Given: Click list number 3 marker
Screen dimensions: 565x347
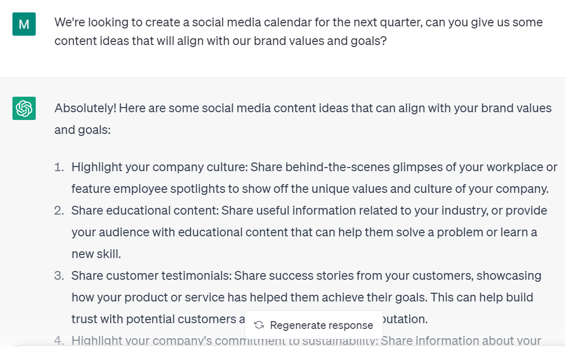Looking at the screenshot, I should [60, 276].
